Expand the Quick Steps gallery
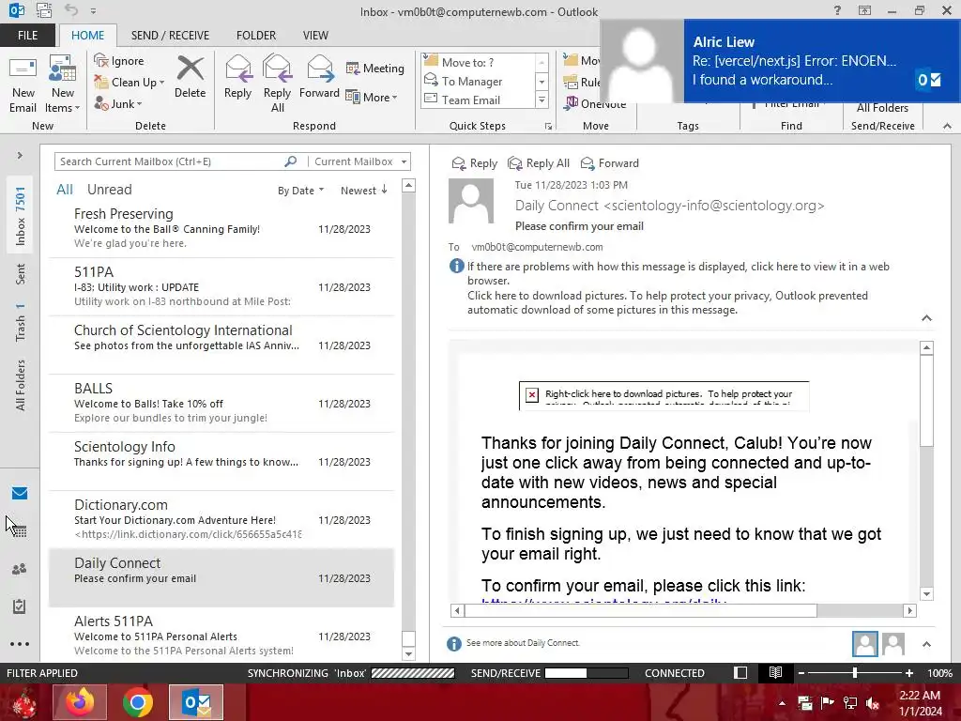The height and width of the screenshot is (721, 961). (x=542, y=100)
